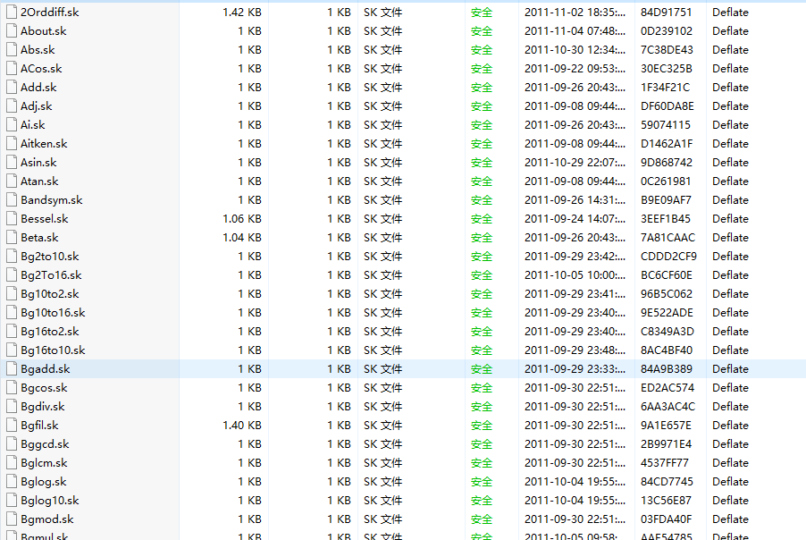Screen dimensions: 806x540
Task: Click CRC value 9D868742
Action: point(667,162)
